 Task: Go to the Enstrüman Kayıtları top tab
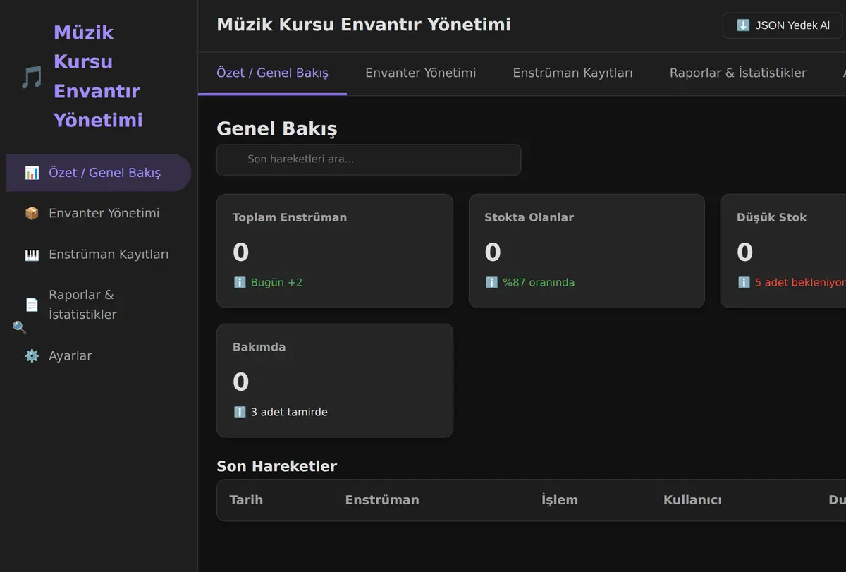click(572, 73)
